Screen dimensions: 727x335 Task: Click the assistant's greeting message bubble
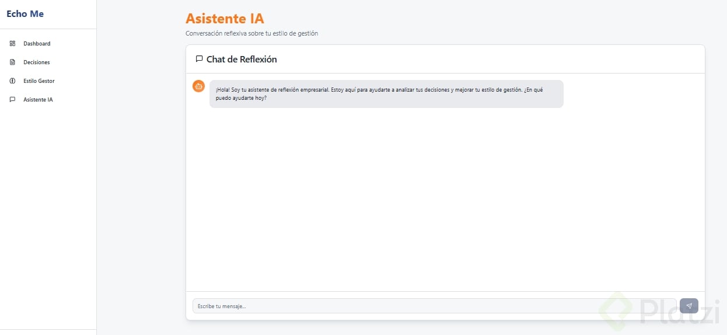pos(386,94)
